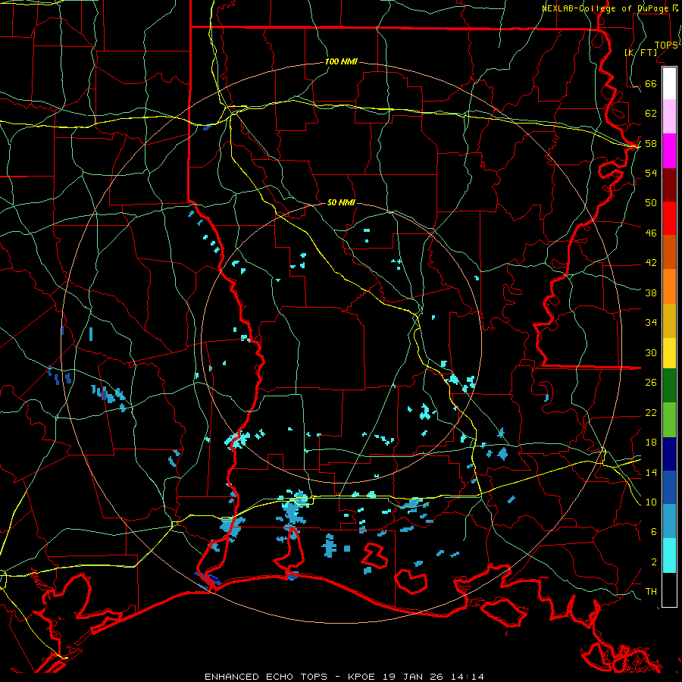Click the '[K FT]' units label
Screen dimensions: 682x682
pyautogui.click(x=640, y=52)
